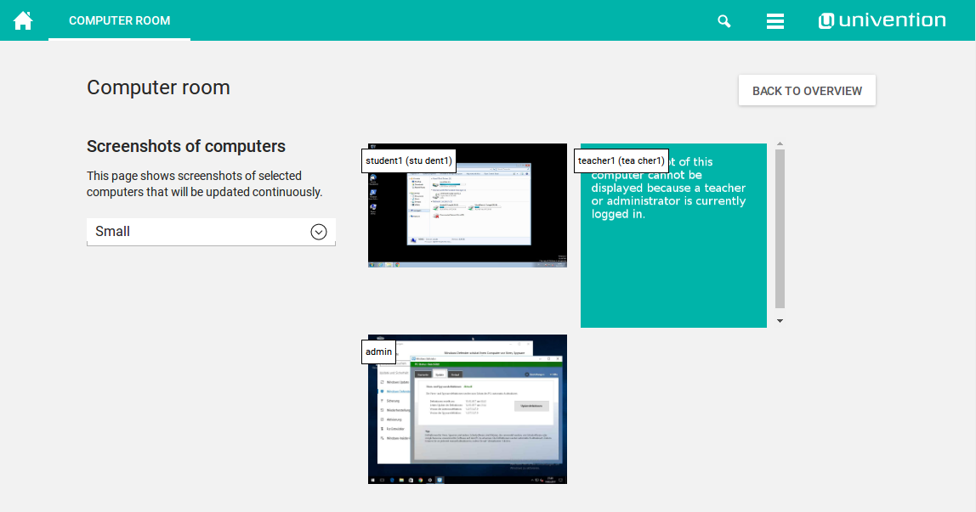
Task: Open the search magnifier icon
Action: click(x=724, y=21)
